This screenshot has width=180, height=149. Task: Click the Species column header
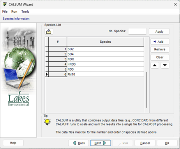(x=105, y=42)
